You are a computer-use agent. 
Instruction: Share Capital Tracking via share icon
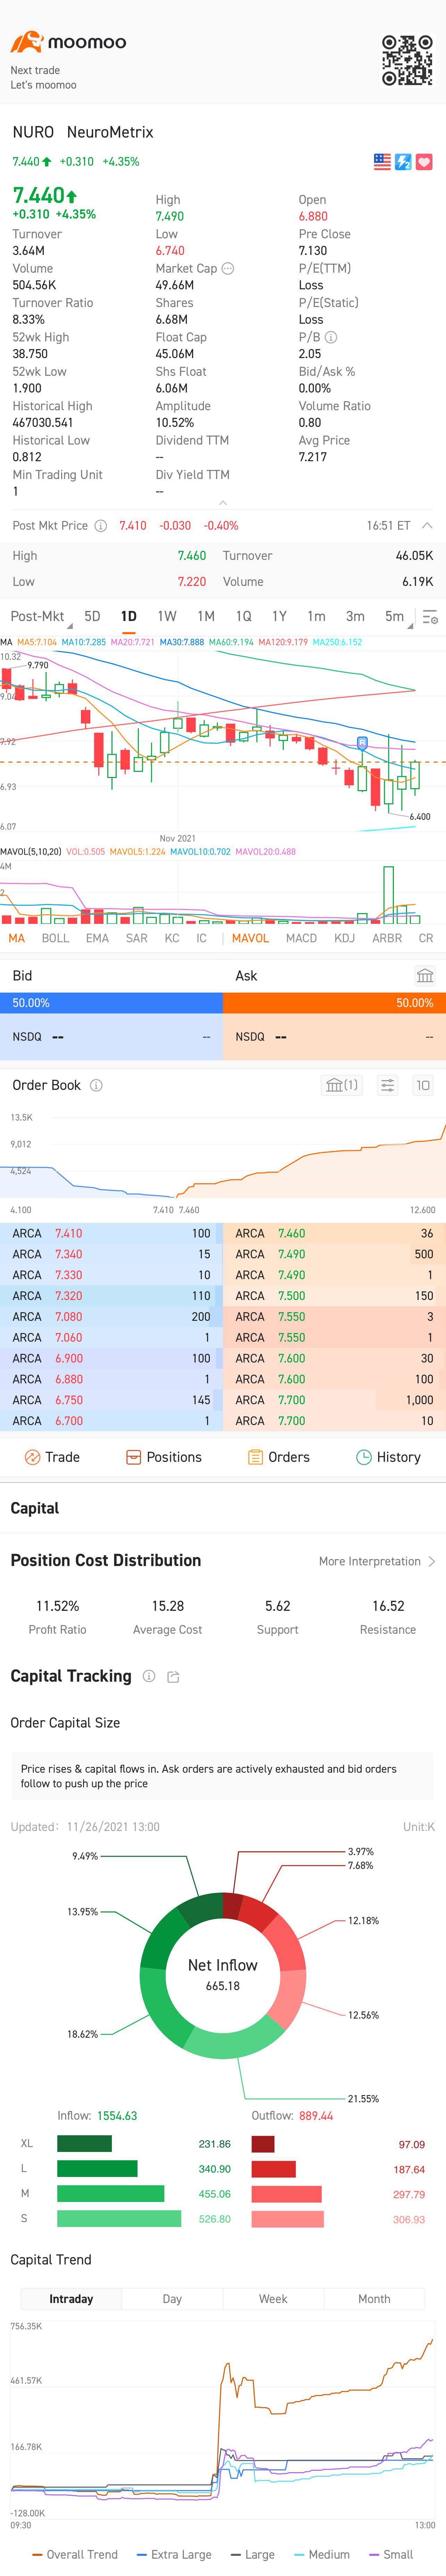click(x=173, y=1677)
